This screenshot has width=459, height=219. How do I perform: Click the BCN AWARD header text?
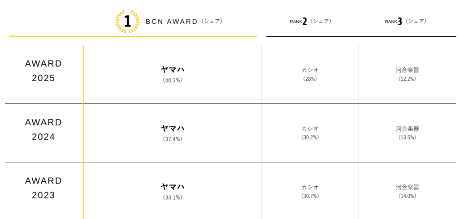172,22
